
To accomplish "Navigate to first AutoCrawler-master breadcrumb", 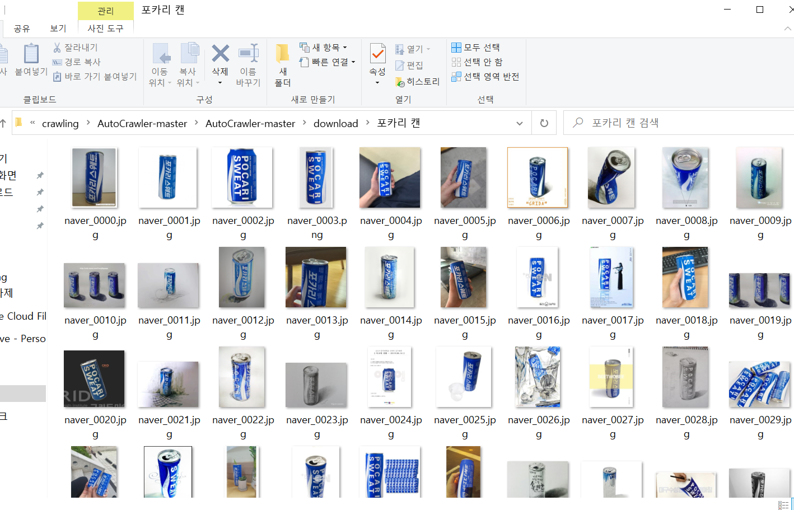I will click(x=142, y=123).
